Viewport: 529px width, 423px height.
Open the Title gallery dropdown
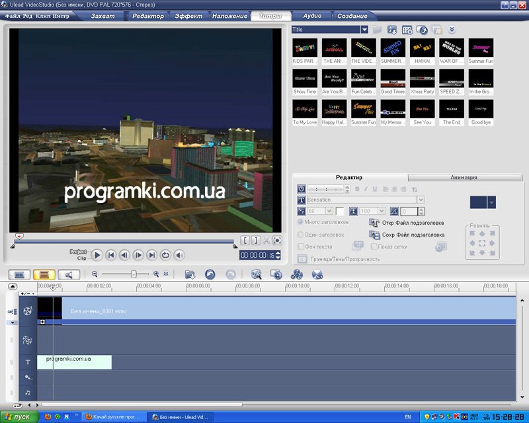tap(364, 30)
